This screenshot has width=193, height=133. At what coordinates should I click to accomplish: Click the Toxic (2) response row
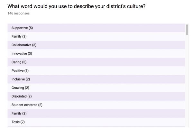click(x=96, y=122)
